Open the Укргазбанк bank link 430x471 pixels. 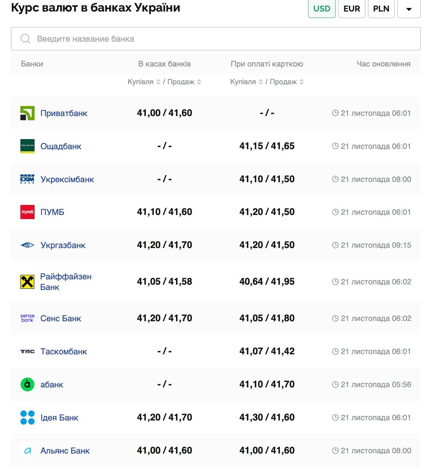(x=63, y=245)
